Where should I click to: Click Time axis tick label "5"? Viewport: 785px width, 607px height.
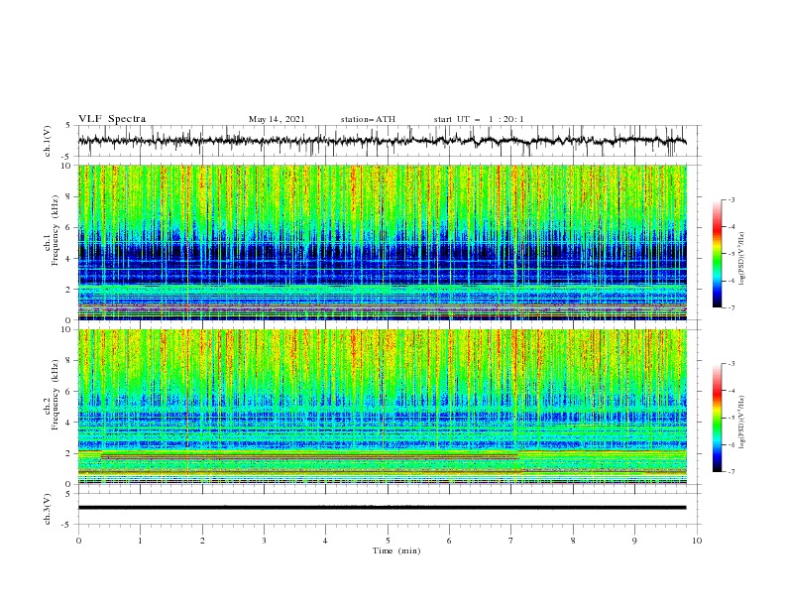click(x=388, y=541)
